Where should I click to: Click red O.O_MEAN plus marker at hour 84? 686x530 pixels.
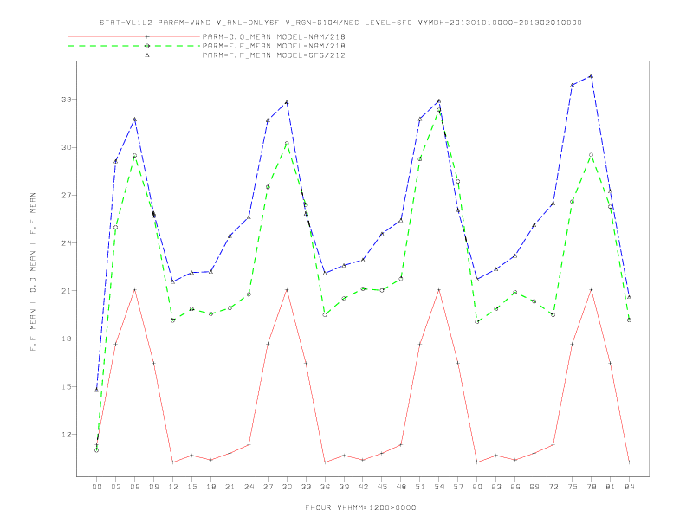629,462
